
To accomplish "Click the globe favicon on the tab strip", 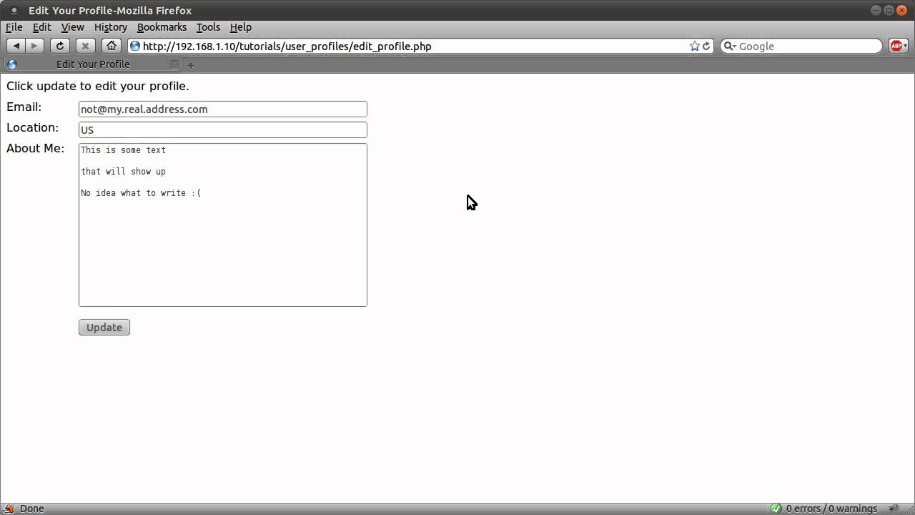I will click(x=11, y=64).
